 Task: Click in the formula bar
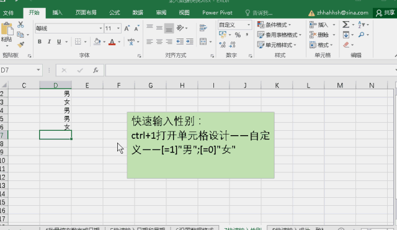[251, 70]
